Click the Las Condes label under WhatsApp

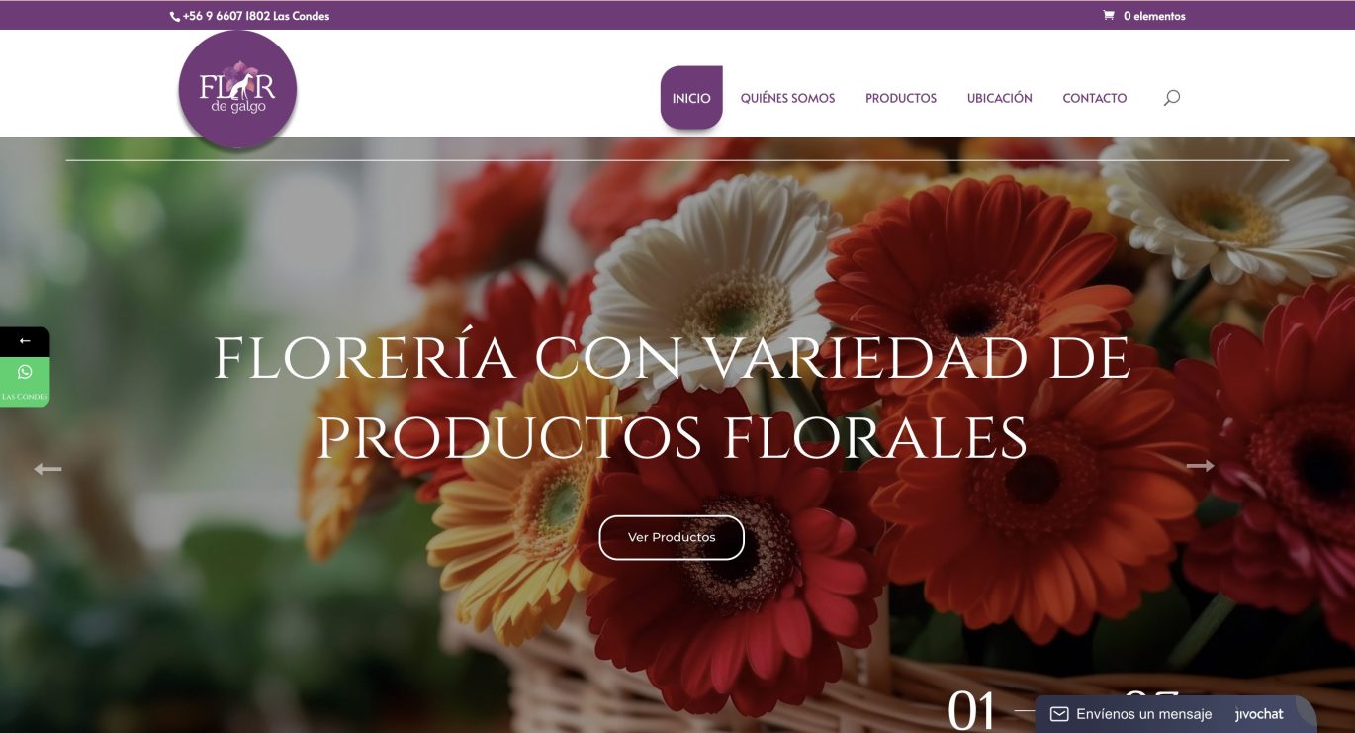tap(25, 397)
